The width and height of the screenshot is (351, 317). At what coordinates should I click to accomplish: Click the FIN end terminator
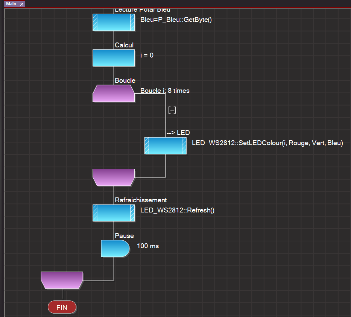tap(62, 307)
